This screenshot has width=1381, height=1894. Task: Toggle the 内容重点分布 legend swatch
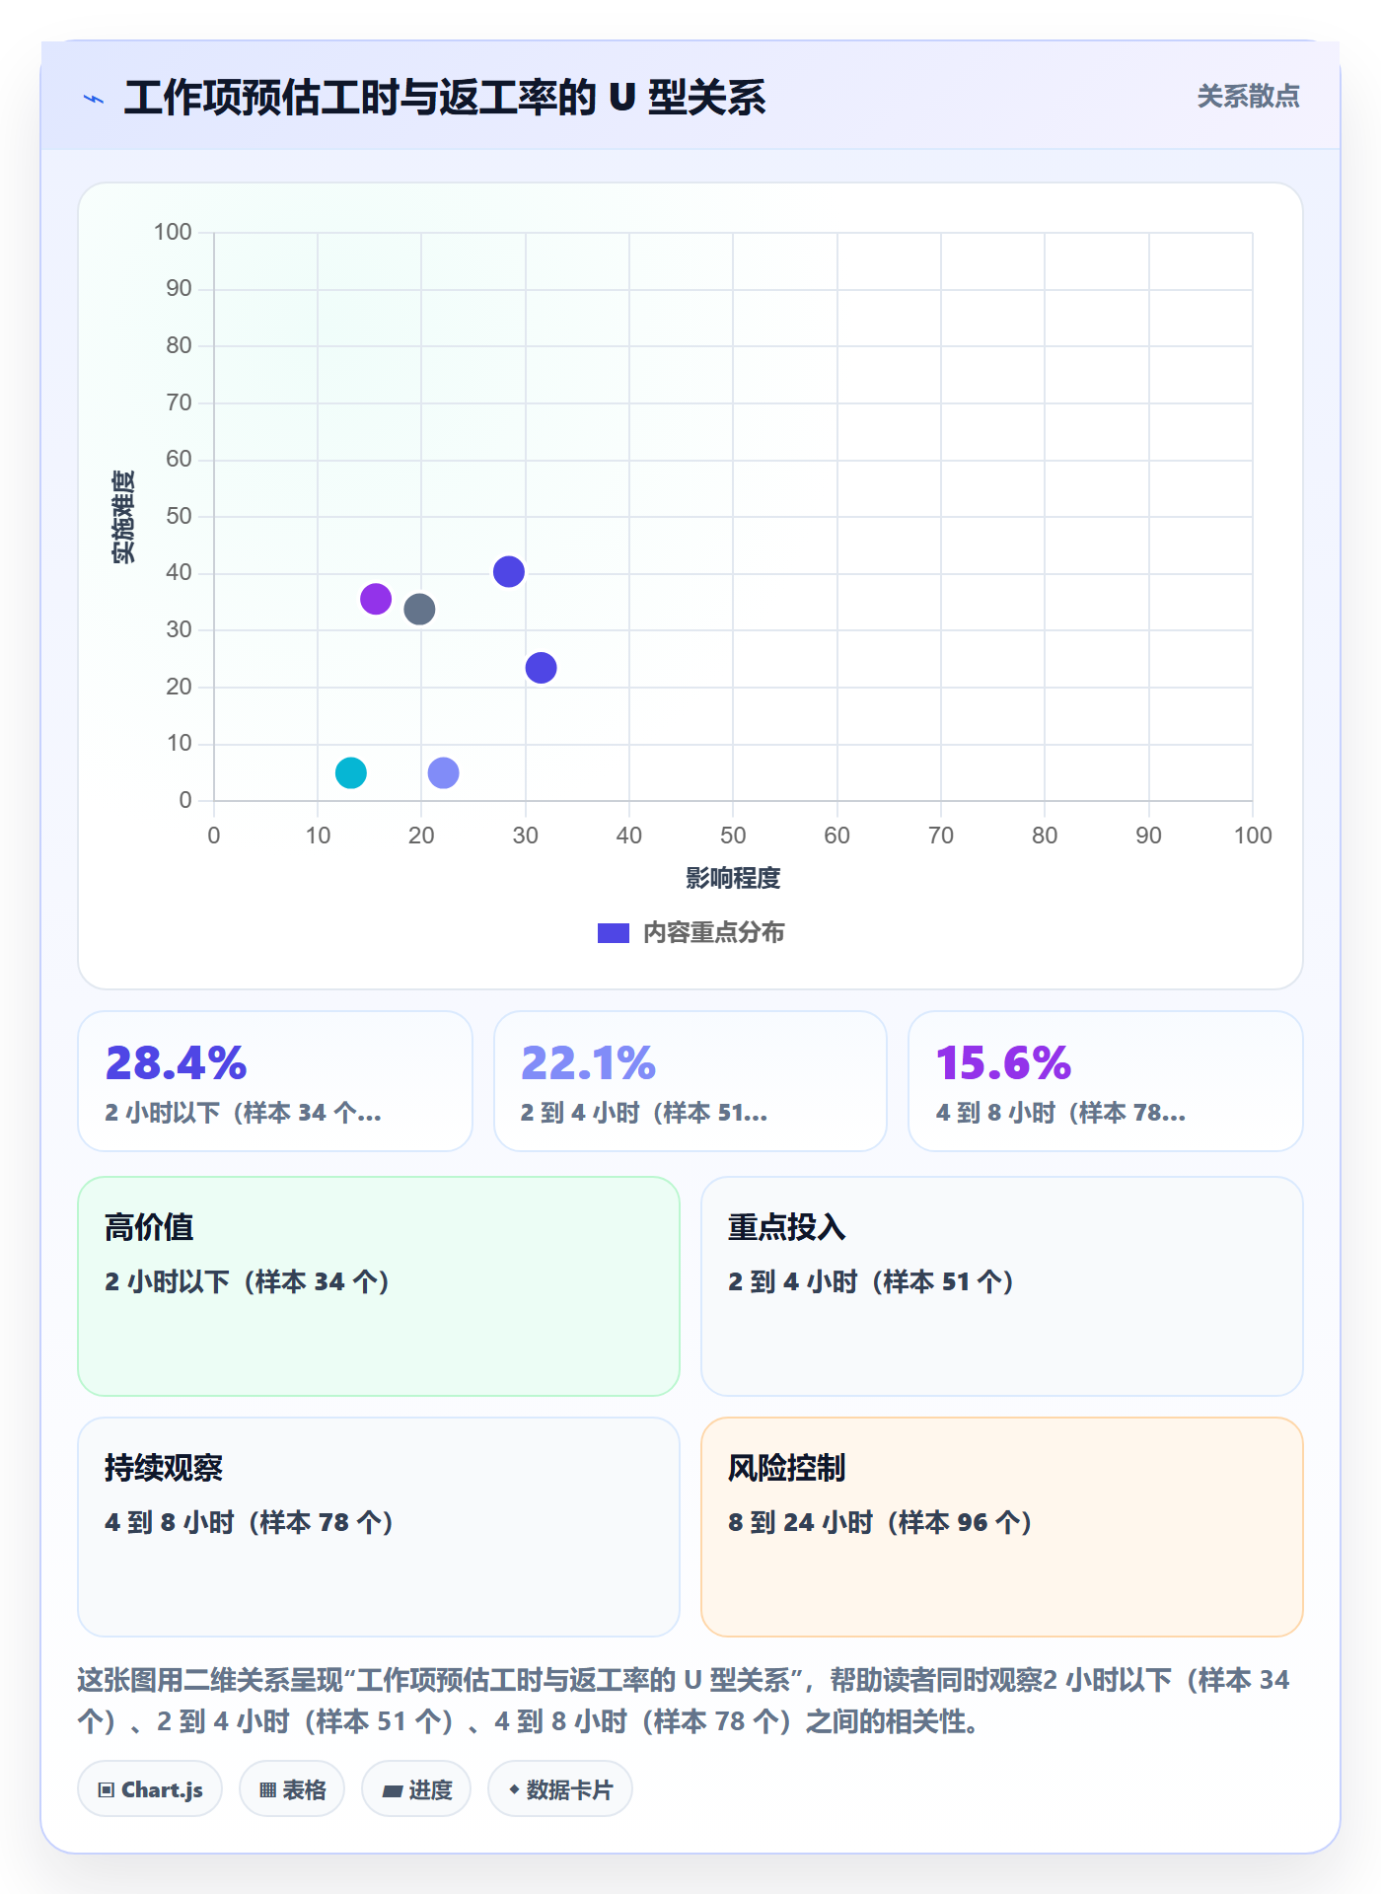613,933
